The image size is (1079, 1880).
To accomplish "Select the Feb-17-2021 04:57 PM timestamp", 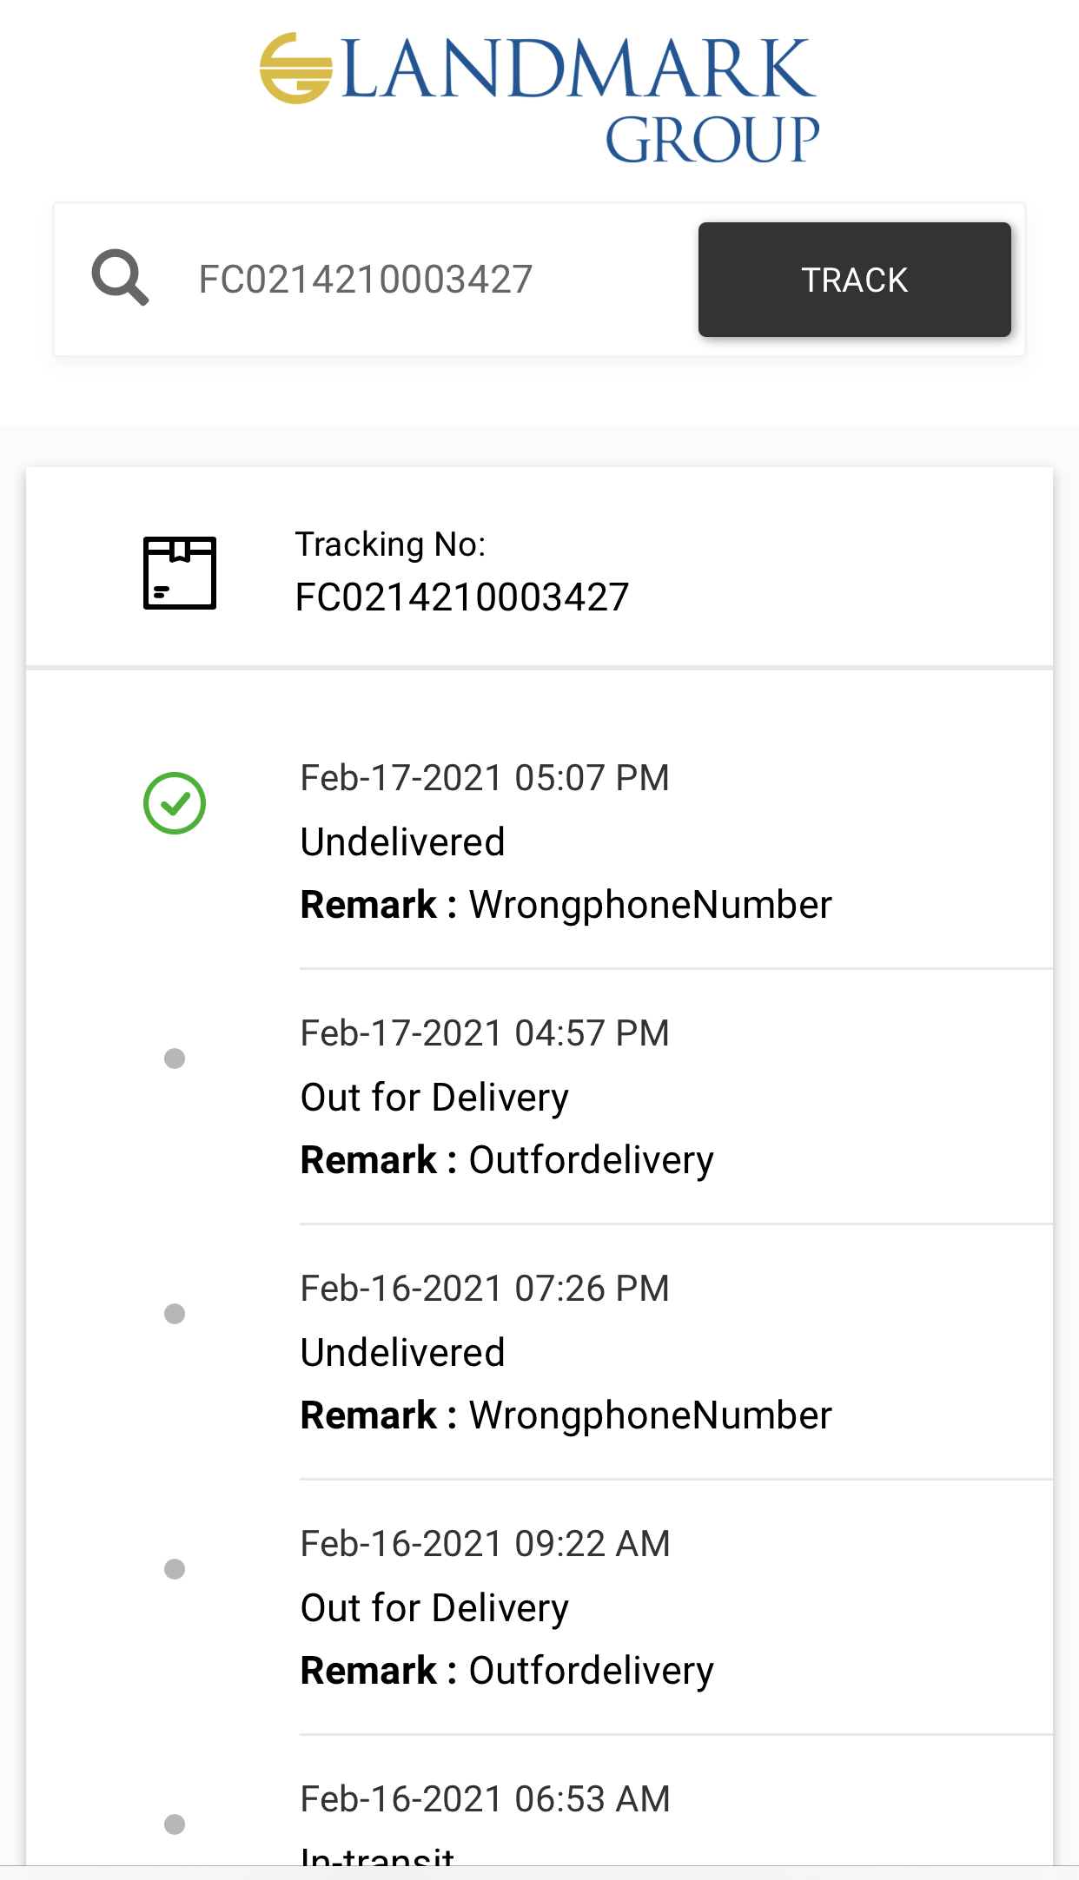I will coord(485,1033).
